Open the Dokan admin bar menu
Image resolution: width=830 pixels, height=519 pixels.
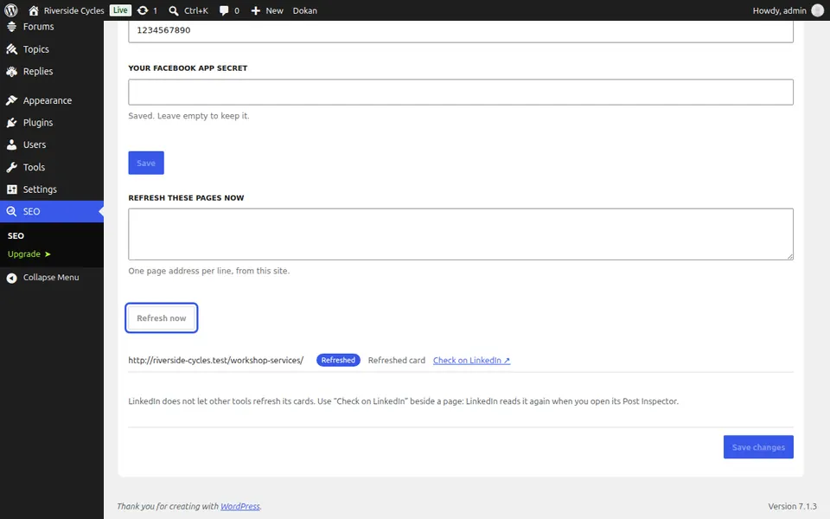pyautogui.click(x=305, y=10)
